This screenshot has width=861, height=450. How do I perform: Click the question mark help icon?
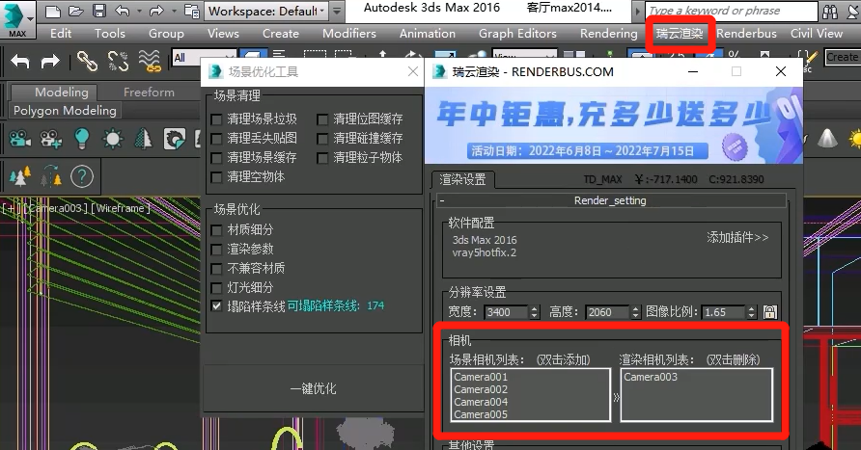click(x=82, y=176)
